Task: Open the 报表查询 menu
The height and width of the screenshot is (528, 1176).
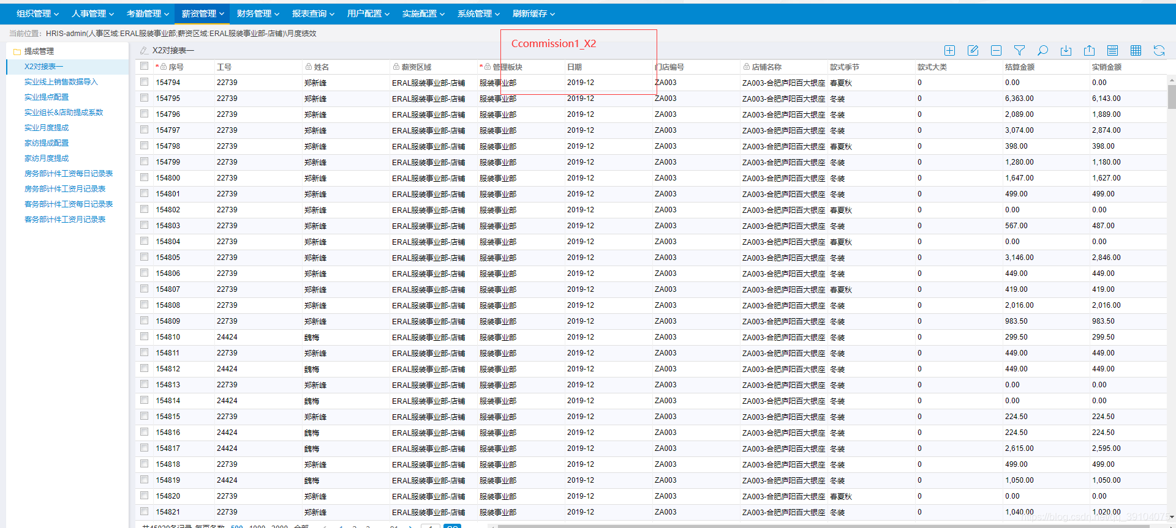Action: (313, 13)
